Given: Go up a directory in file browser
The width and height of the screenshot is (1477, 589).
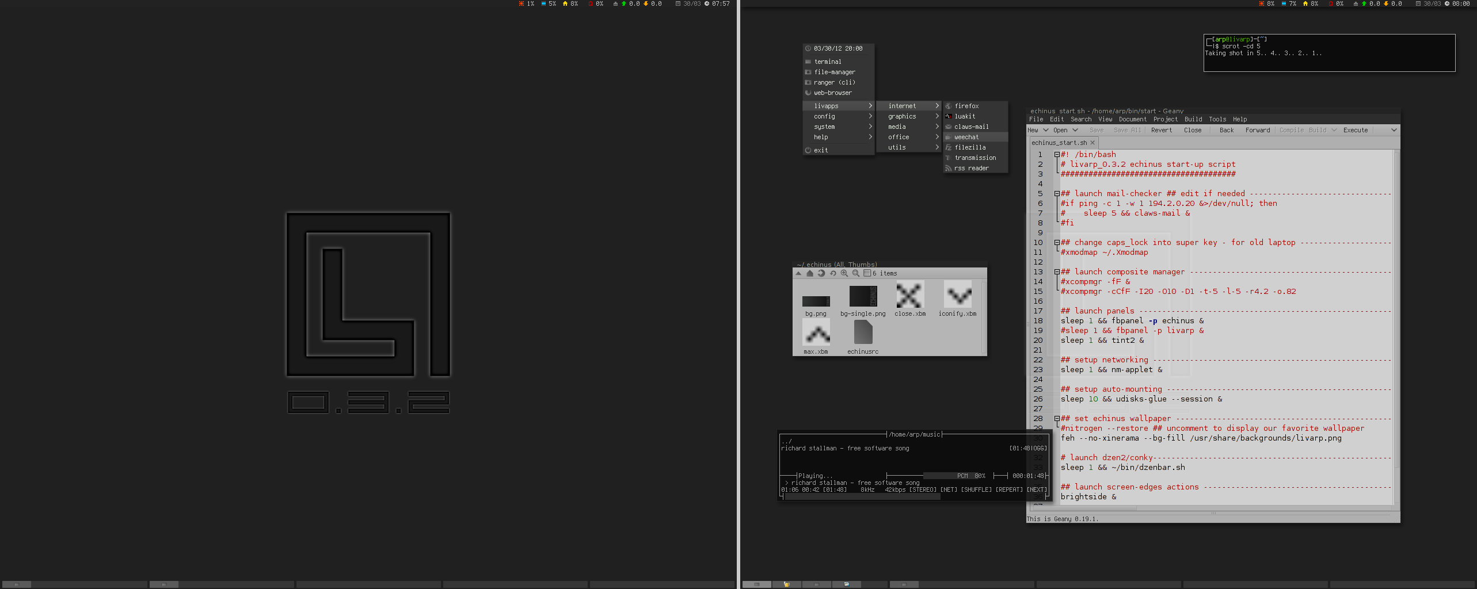Looking at the screenshot, I should pos(798,273).
